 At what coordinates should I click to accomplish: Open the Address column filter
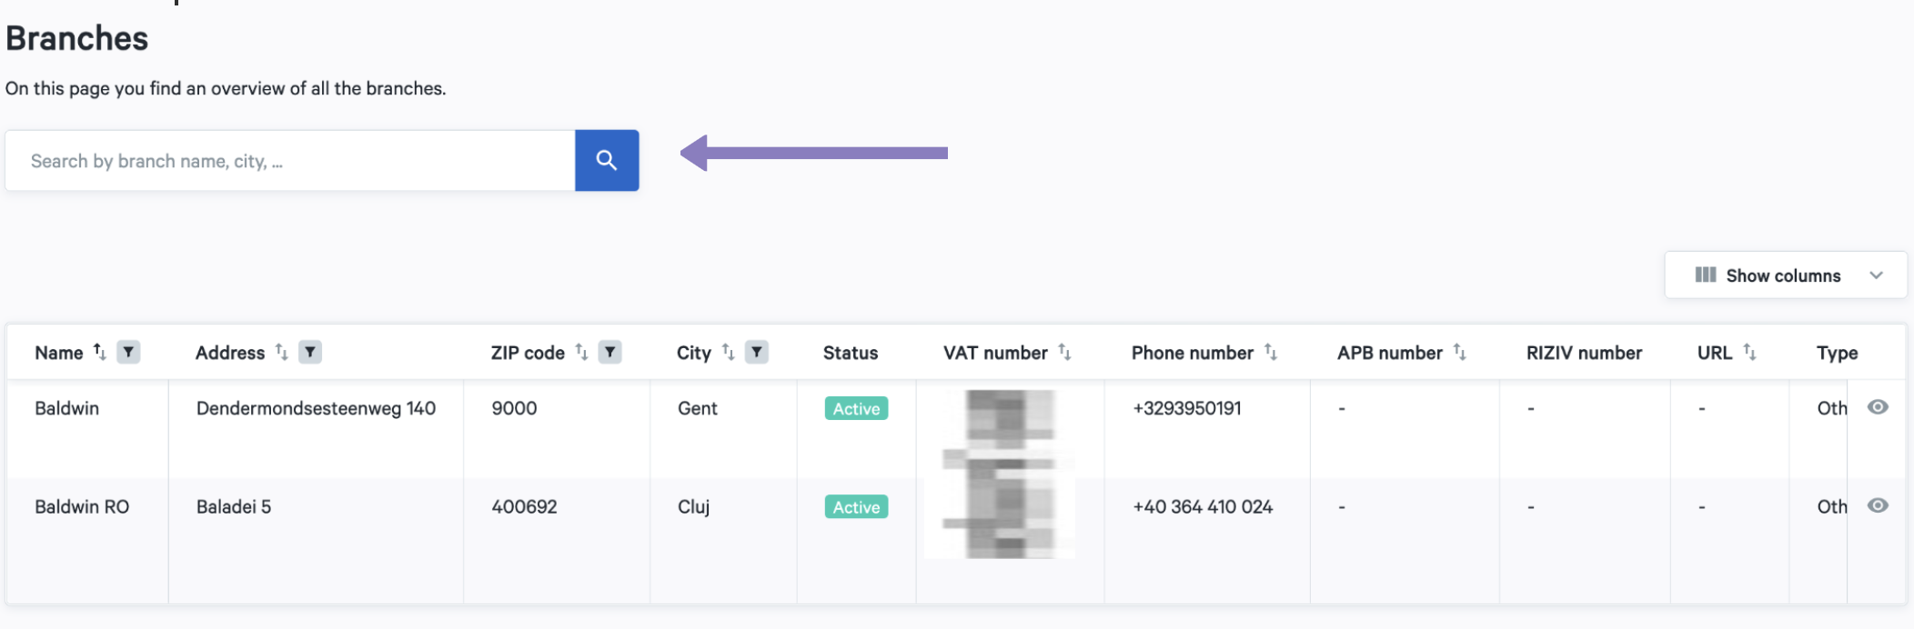coord(310,353)
